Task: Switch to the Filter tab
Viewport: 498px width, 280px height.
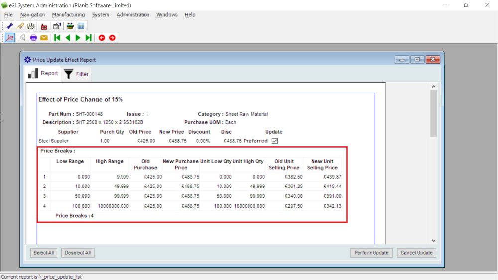Action: tap(77, 74)
